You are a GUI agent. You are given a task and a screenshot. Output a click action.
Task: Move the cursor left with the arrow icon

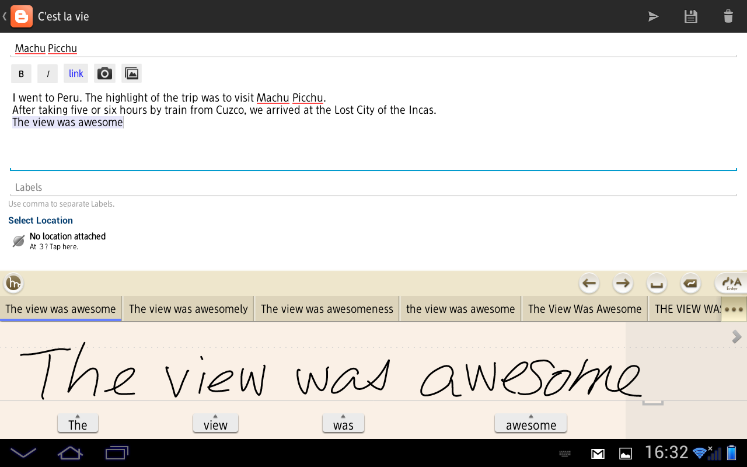pyautogui.click(x=589, y=283)
